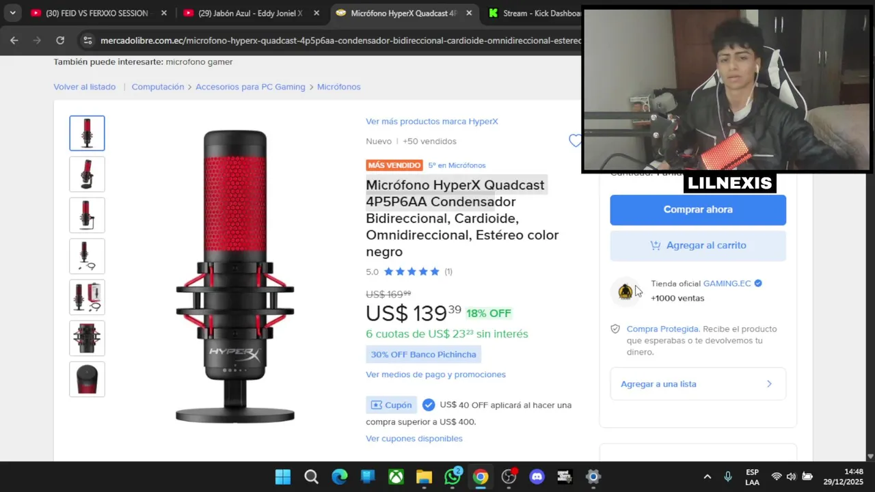Open OBS Studio from taskbar
Viewport: 875px width, 492px height.
click(509, 477)
